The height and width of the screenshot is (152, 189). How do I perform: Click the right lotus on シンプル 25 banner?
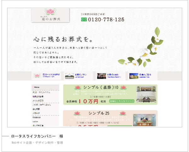point(123,113)
